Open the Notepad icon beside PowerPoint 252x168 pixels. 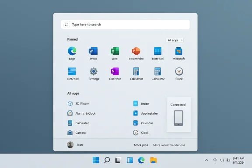click(x=157, y=53)
